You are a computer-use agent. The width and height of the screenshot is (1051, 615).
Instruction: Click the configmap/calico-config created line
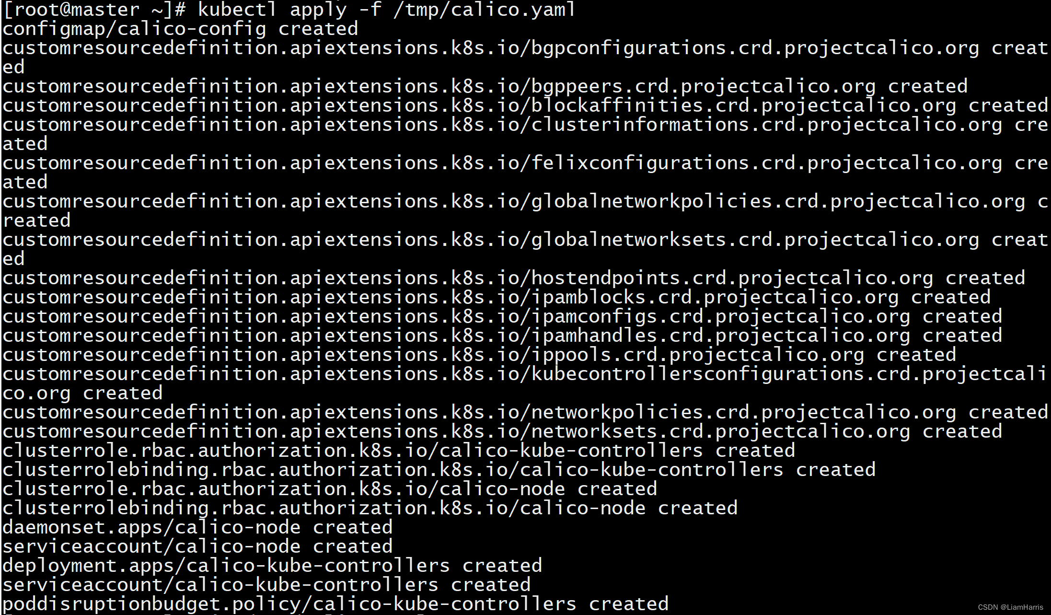pos(180,29)
